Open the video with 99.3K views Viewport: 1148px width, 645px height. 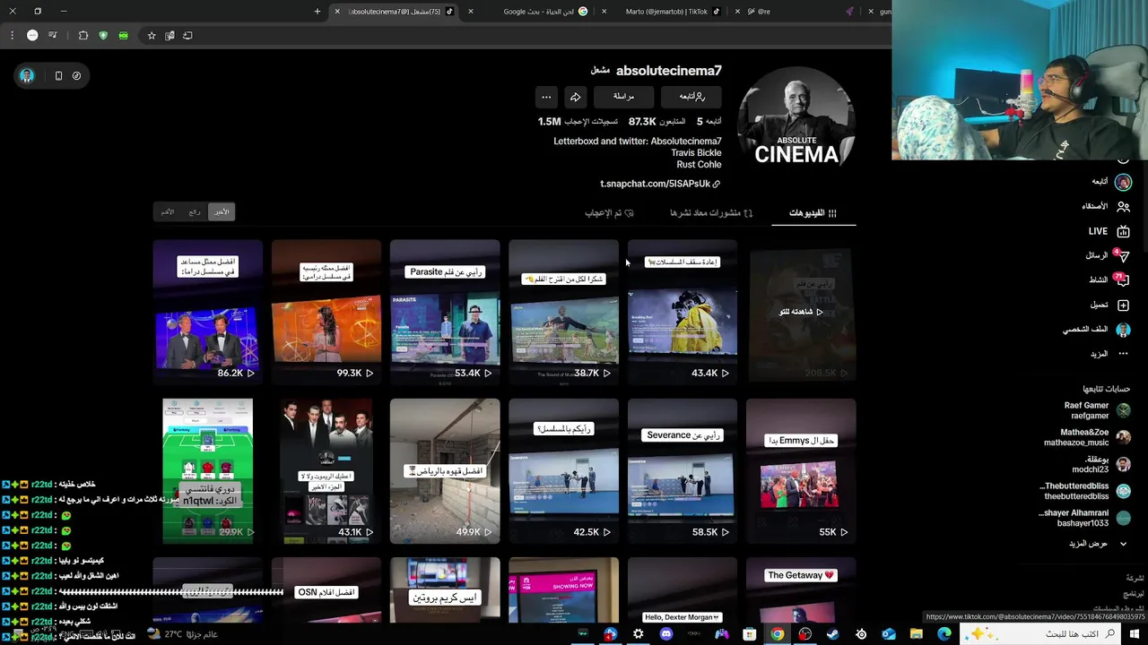tap(326, 312)
